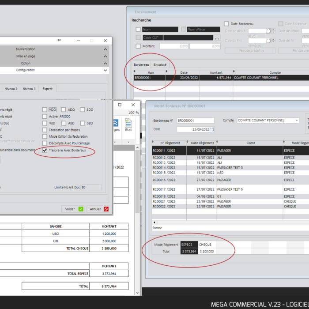309x309 pixels.
Task: Minimize the configuration dialog window
Action: [x=79, y=41]
